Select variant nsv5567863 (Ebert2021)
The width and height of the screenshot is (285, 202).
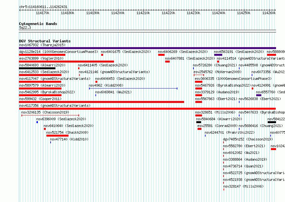click(x=216, y=99)
